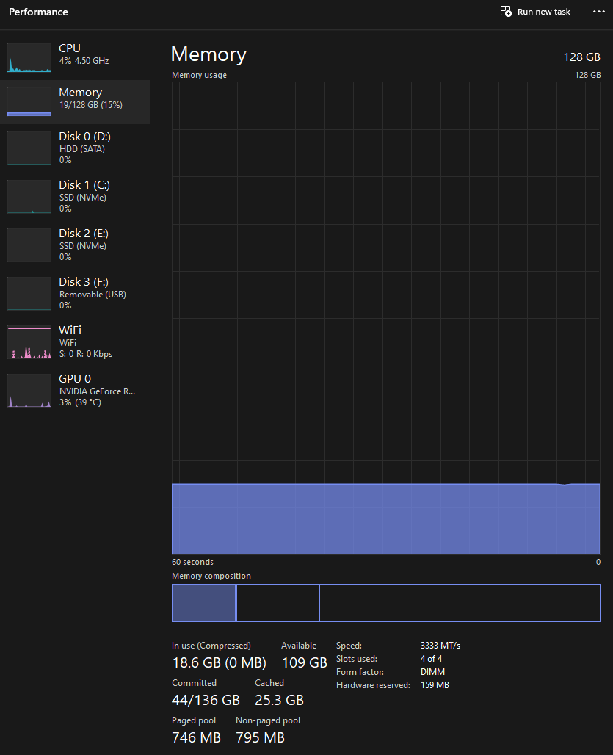
Task: Click the free segment of memory composition
Action: coord(460,603)
